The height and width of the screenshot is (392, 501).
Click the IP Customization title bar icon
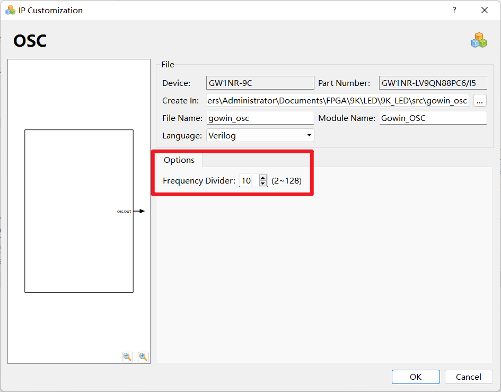tap(11, 10)
